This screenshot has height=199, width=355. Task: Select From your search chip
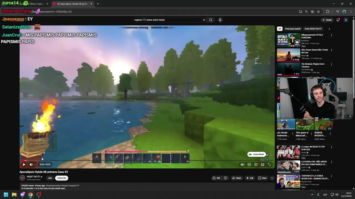point(293,29)
